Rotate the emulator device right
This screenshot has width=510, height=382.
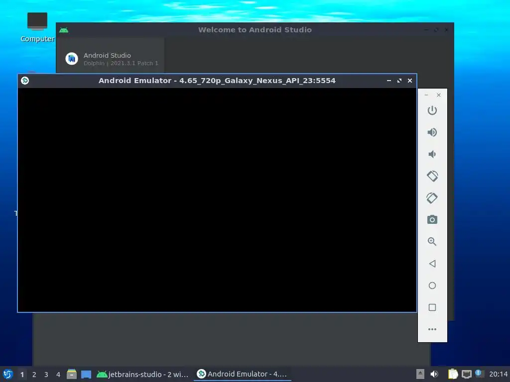(x=432, y=198)
